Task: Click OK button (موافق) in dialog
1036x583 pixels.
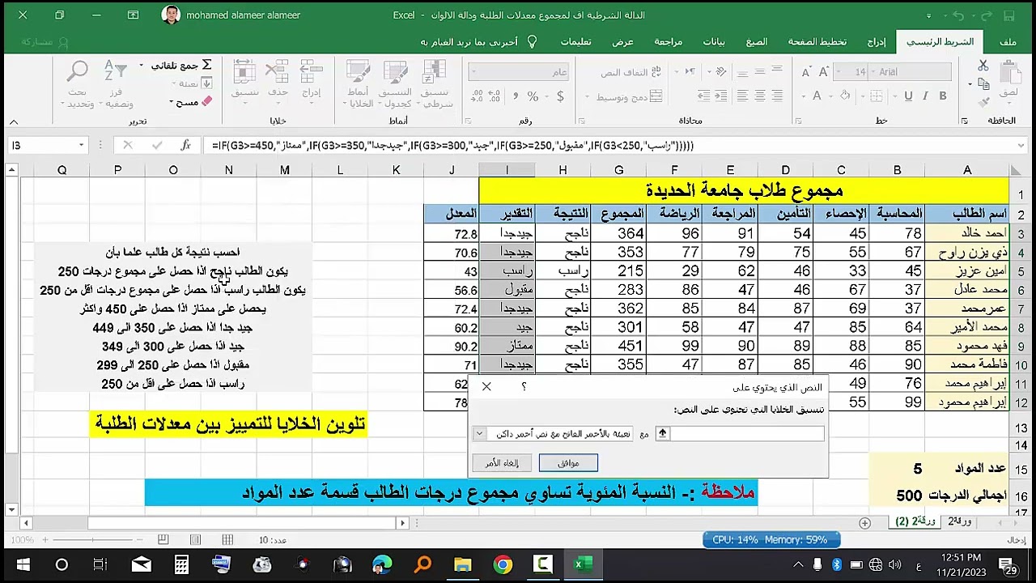Action: (x=568, y=463)
